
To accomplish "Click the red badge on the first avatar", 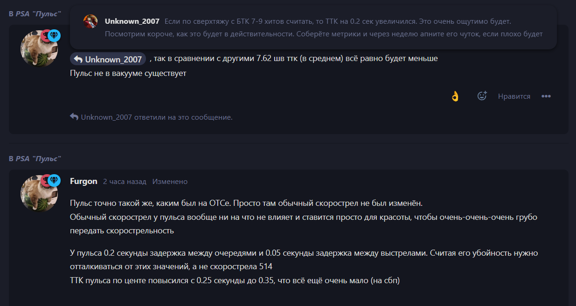I will [x=46, y=35].
